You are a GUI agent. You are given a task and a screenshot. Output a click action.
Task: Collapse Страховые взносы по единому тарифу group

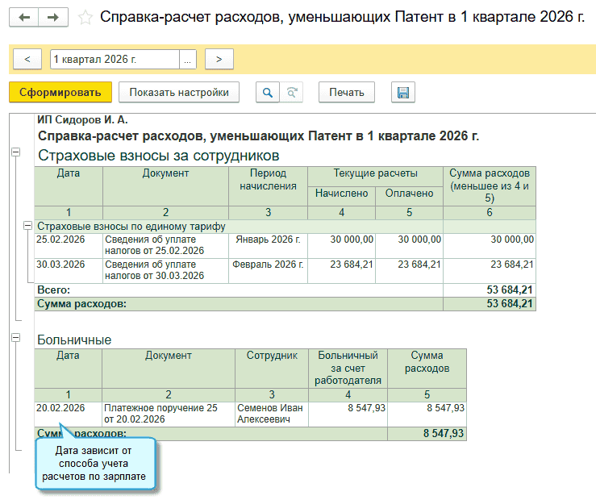tap(28, 227)
